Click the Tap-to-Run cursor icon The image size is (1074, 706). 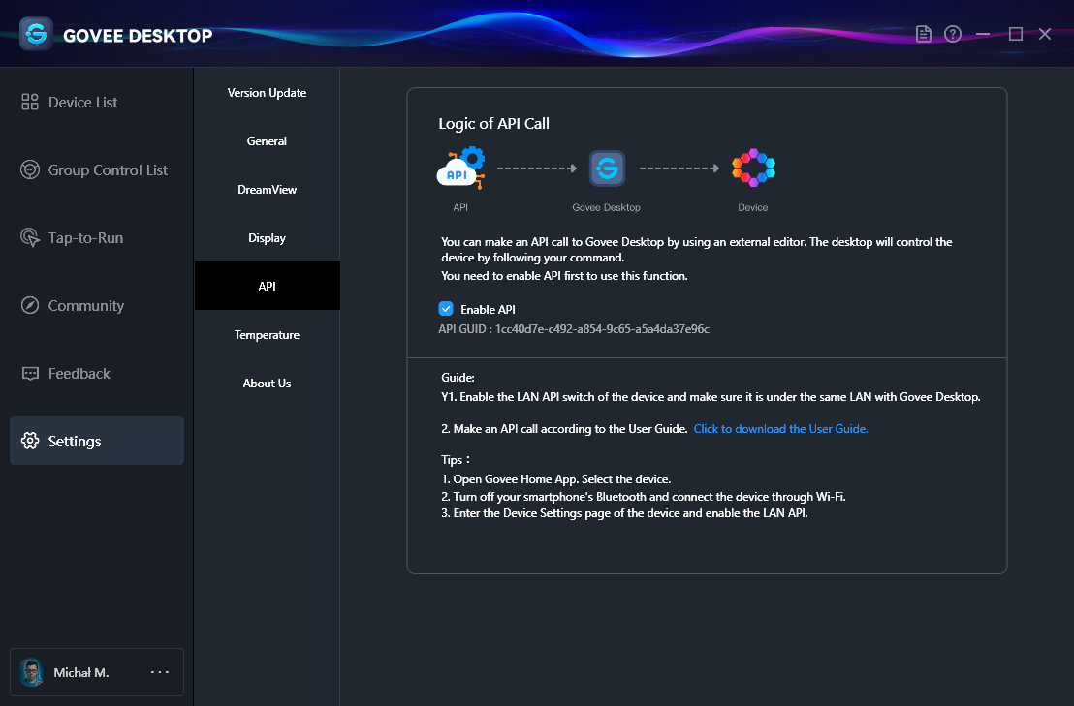30,237
